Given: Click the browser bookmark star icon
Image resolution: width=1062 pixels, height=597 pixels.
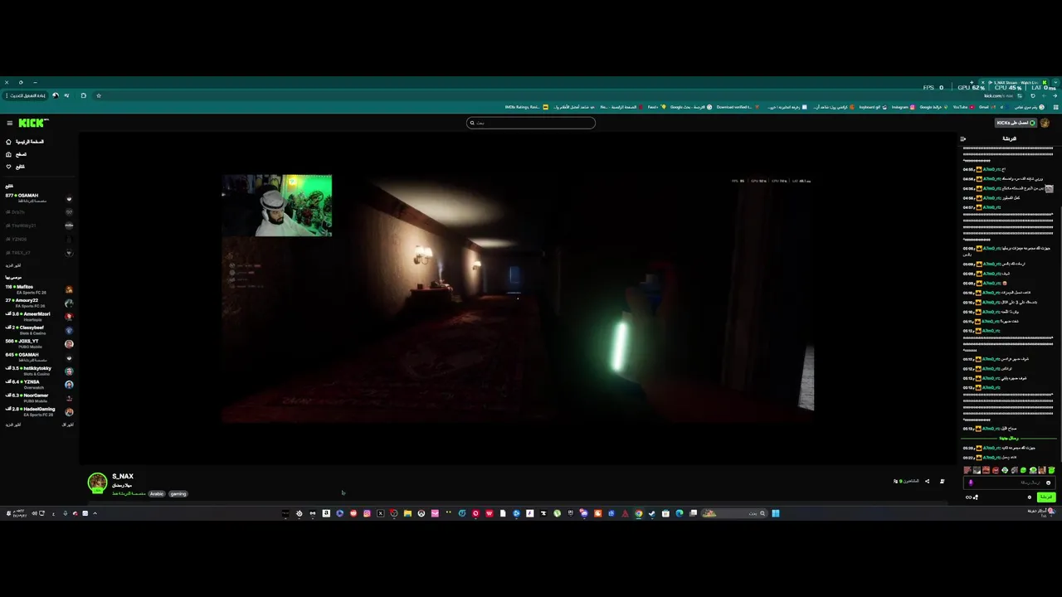Looking at the screenshot, I should point(99,95).
